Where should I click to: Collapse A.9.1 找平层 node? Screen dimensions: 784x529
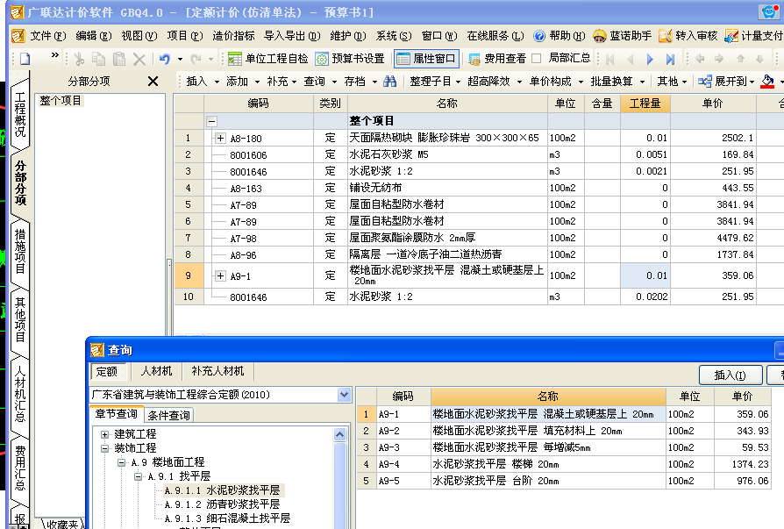tap(138, 476)
